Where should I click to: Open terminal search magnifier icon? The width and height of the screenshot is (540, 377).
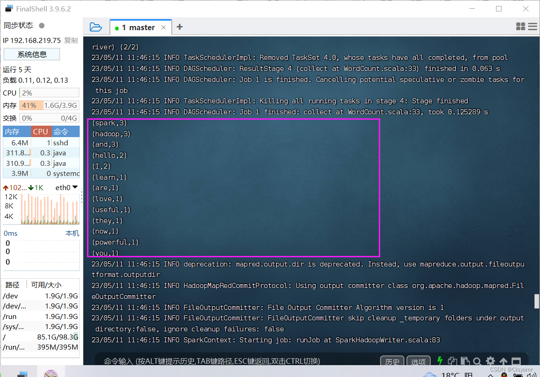coord(477,361)
